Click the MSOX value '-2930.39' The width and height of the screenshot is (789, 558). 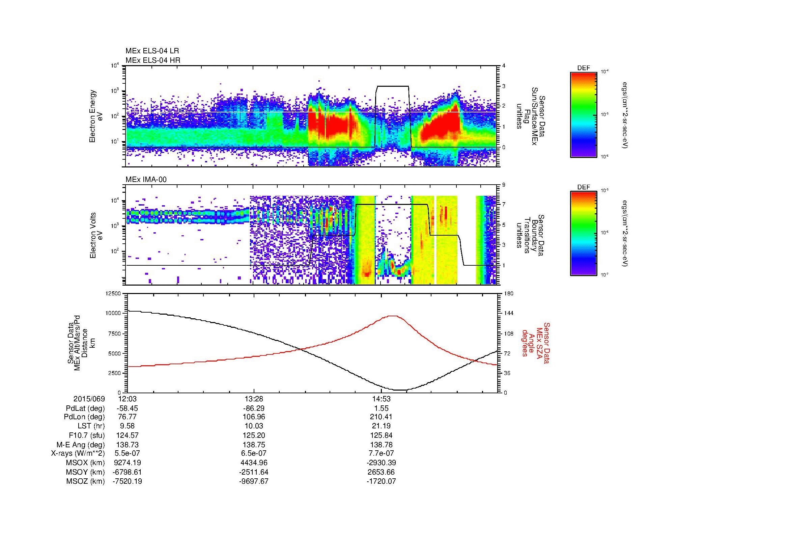tap(381, 463)
